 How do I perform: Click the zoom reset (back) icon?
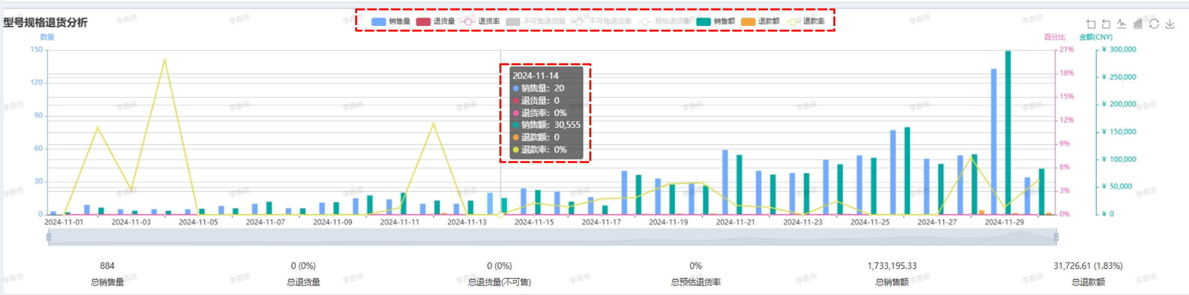click(1107, 24)
